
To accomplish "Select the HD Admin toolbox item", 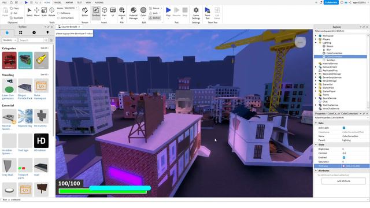I will pyautogui.click(x=41, y=143).
